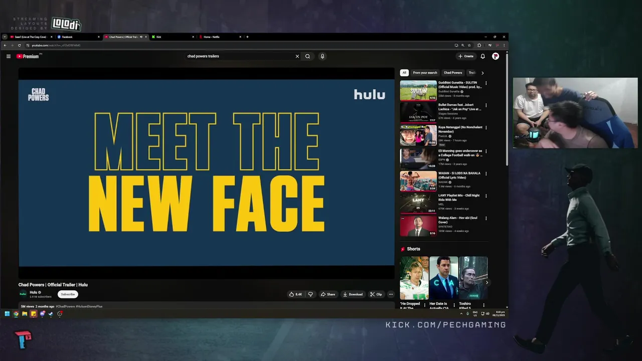642x361 pixels.
Task: Open the Hulu channel name link
Action: pyautogui.click(x=33, y=292)
